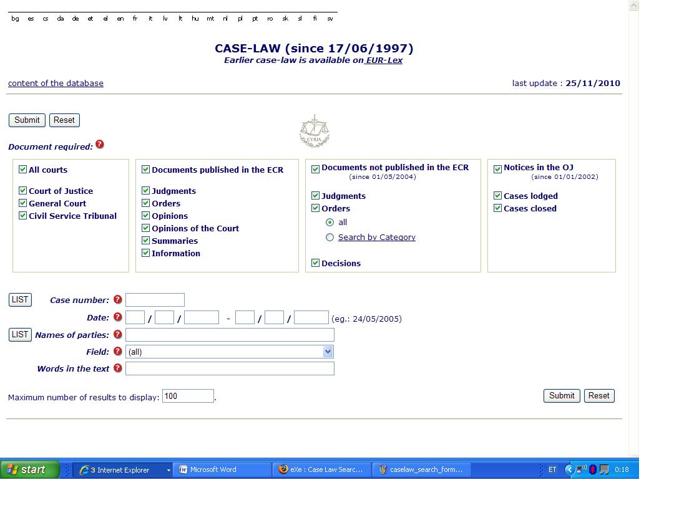Expand Internet Explorer taskbar group arrow

168,470
